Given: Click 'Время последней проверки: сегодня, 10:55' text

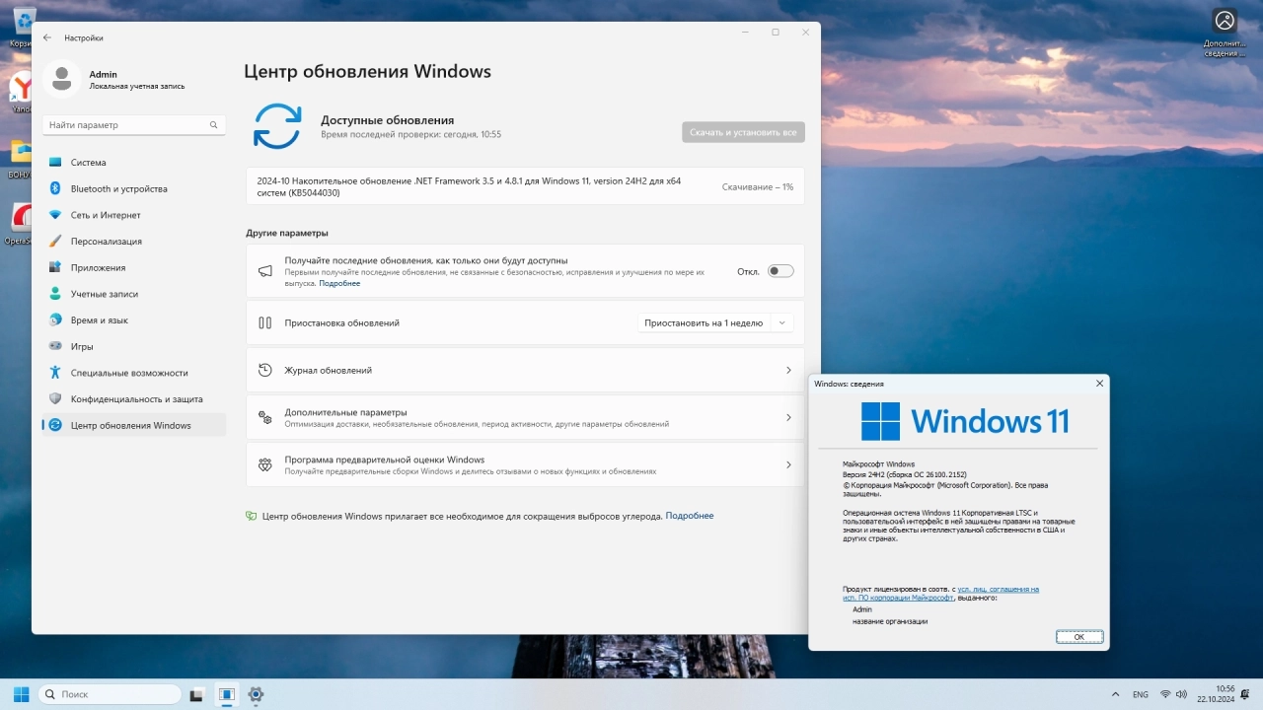Looking at the screenshot, I should (x=410, y=134).
